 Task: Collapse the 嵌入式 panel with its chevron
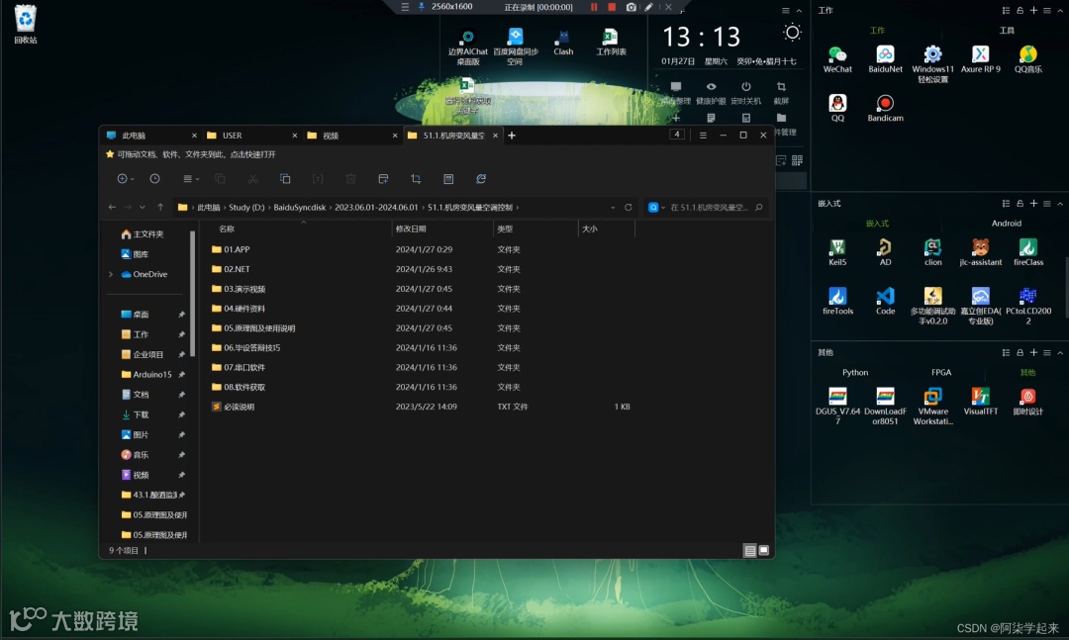pos(1060,203)
